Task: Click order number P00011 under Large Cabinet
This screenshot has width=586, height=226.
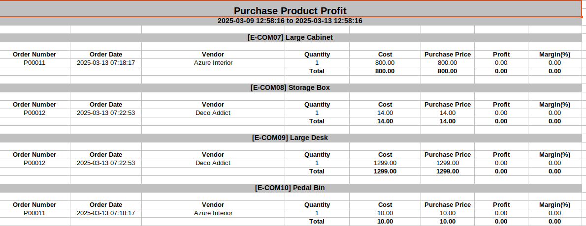Action: point(34,63)
